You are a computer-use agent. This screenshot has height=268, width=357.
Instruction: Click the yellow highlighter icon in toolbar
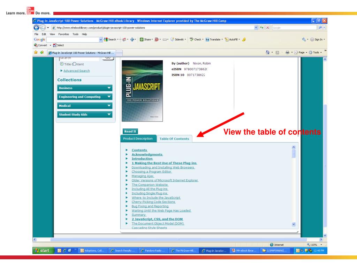(x=244, y=39)
